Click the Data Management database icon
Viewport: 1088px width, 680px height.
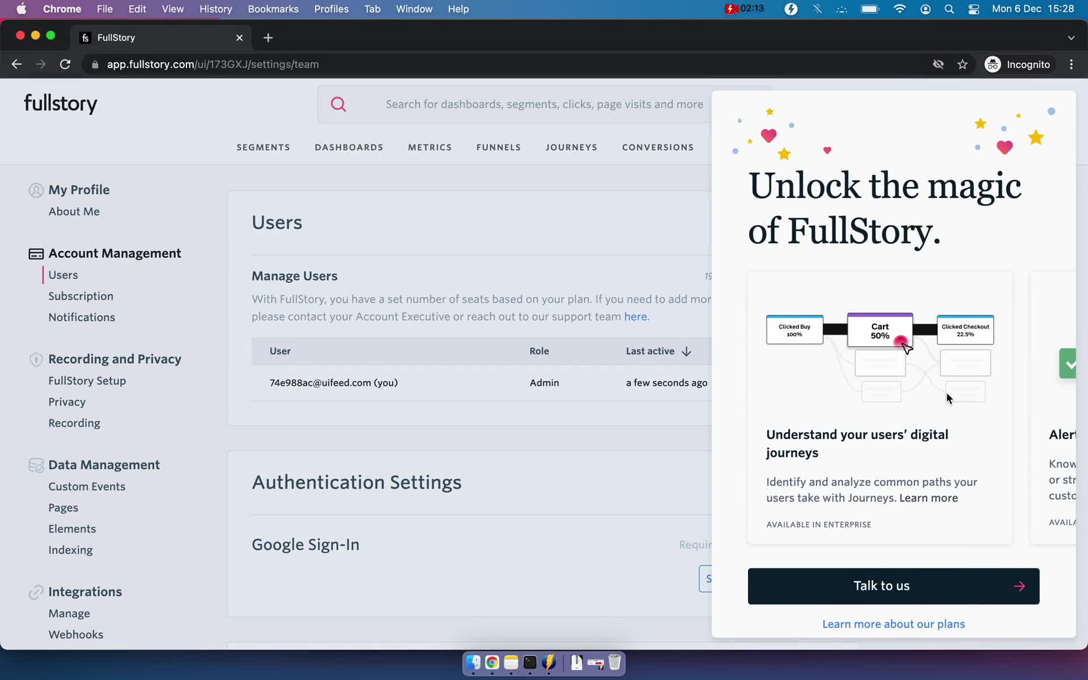[x=36, y=465]
